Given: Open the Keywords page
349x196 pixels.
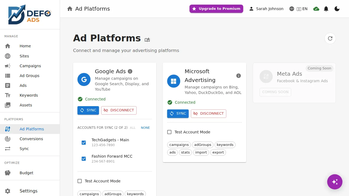Looking at the screenshot, I should pos(30,95).
